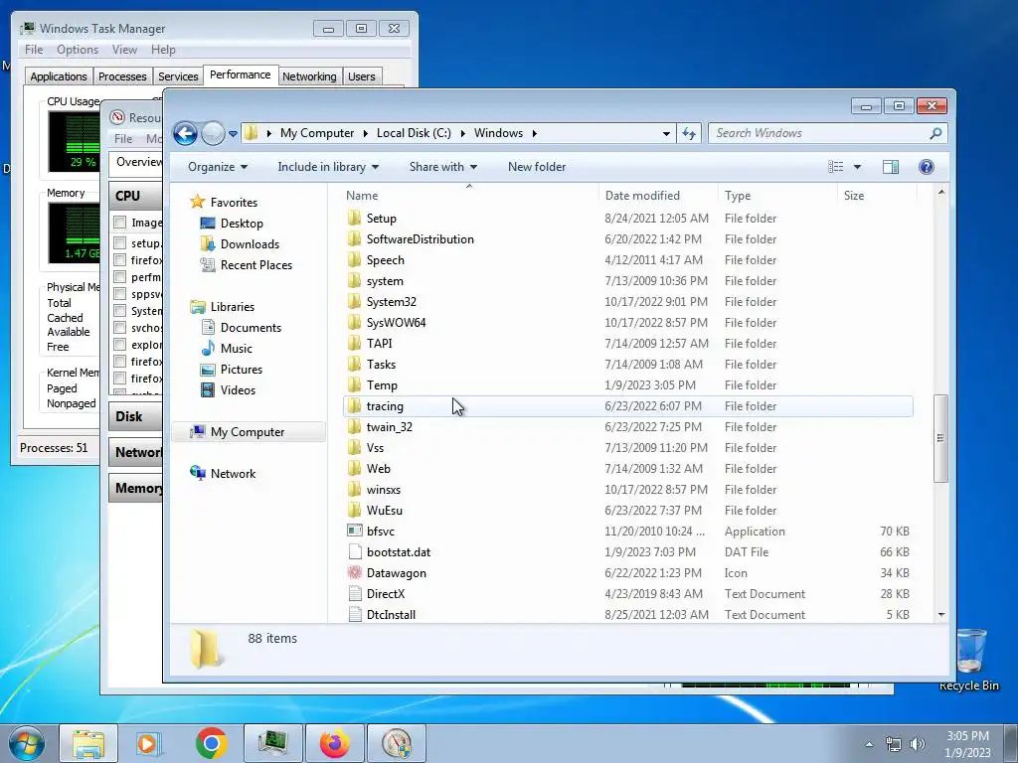The height and width of the screenshot is (763, 1018).
Task: Sort by Size column header
Action: [x=854, y=196]
